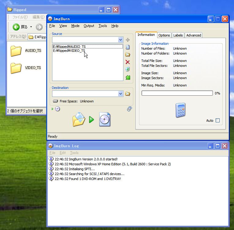
Task: Click the calculator icon to calculate image size
Action: (181, 110)
